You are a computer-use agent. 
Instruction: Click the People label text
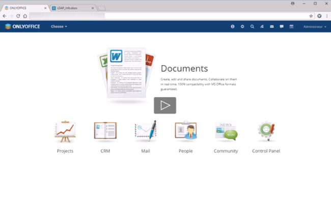(185, 151)
